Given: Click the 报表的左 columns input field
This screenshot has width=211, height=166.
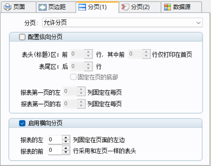Looking at the screenshot, I should (x=55, y=140).
